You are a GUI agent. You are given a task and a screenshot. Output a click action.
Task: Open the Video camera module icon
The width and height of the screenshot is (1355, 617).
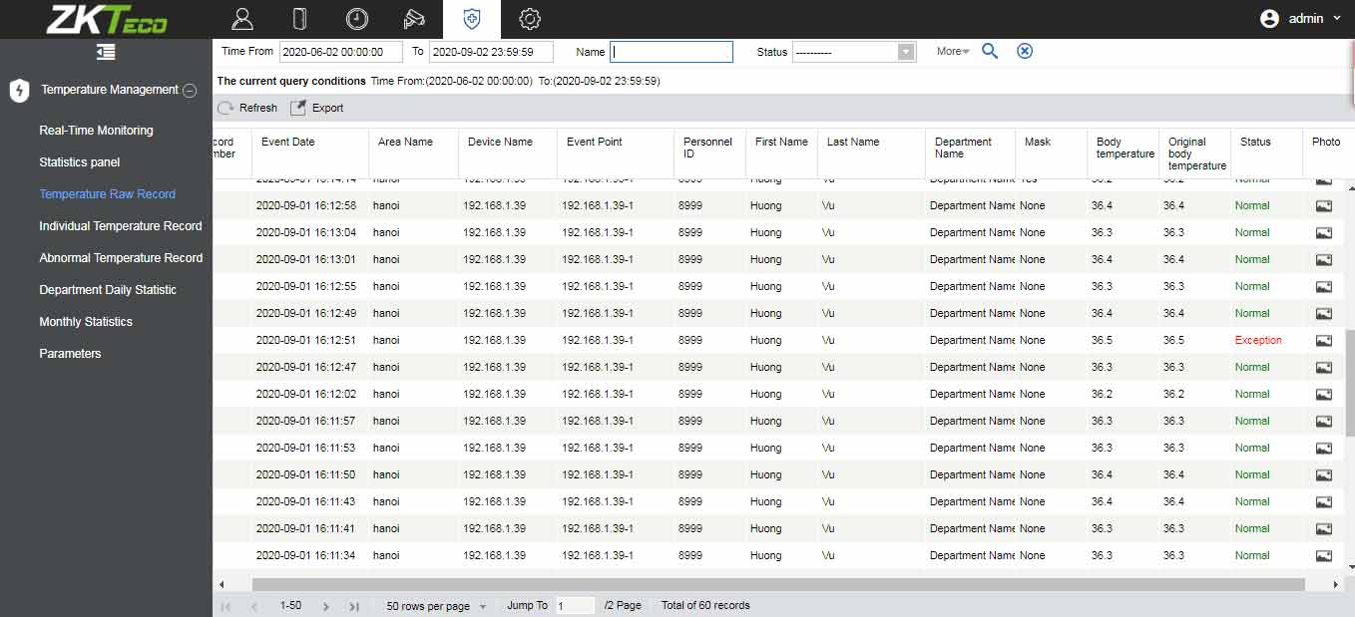coord(414,19)
